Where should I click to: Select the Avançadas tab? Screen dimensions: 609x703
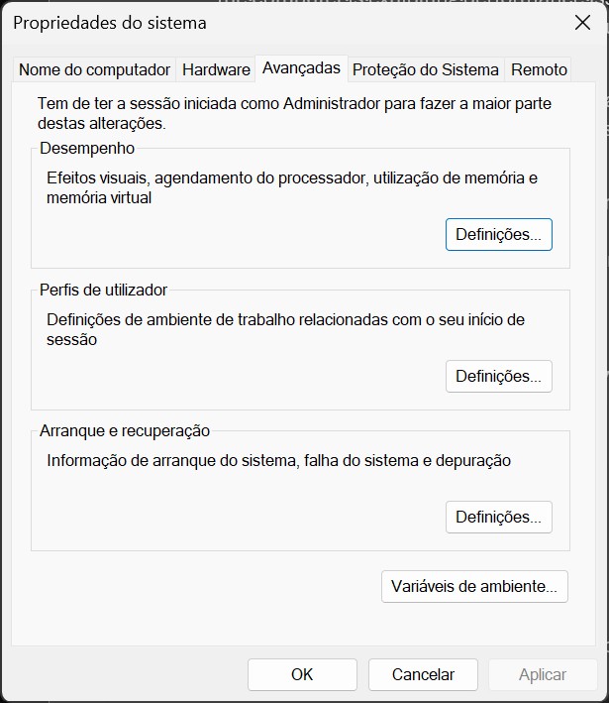coord(301,68)
